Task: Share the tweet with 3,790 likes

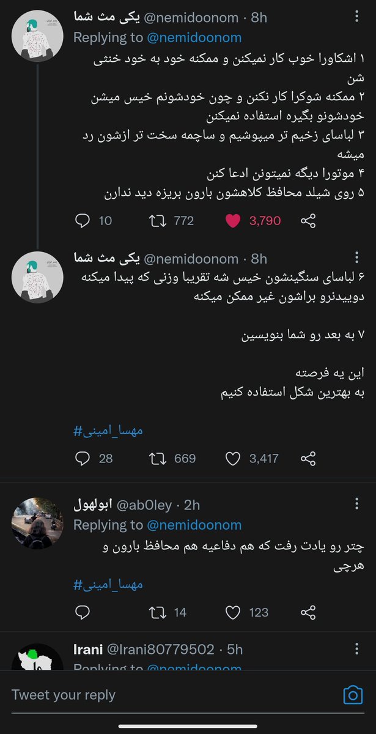Action: point(309,220)
